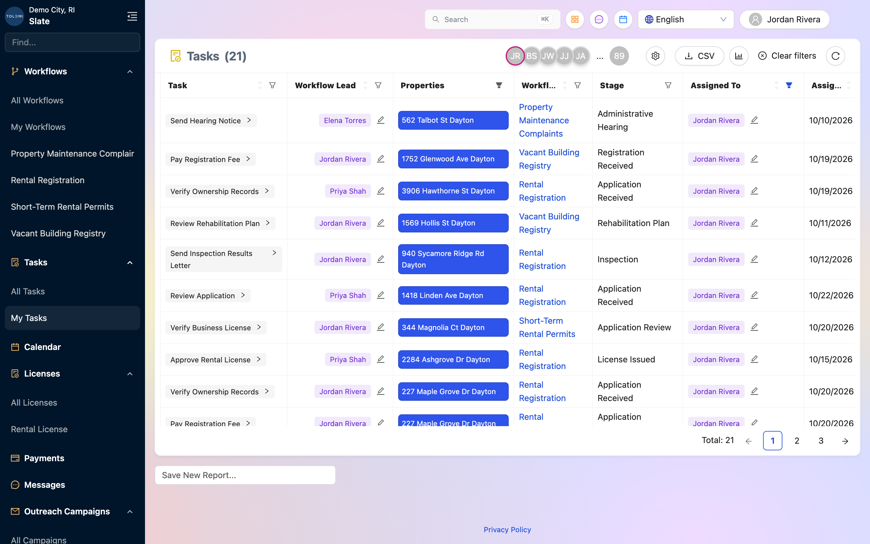Open the dashboard grid icon

tap(575, 19)
